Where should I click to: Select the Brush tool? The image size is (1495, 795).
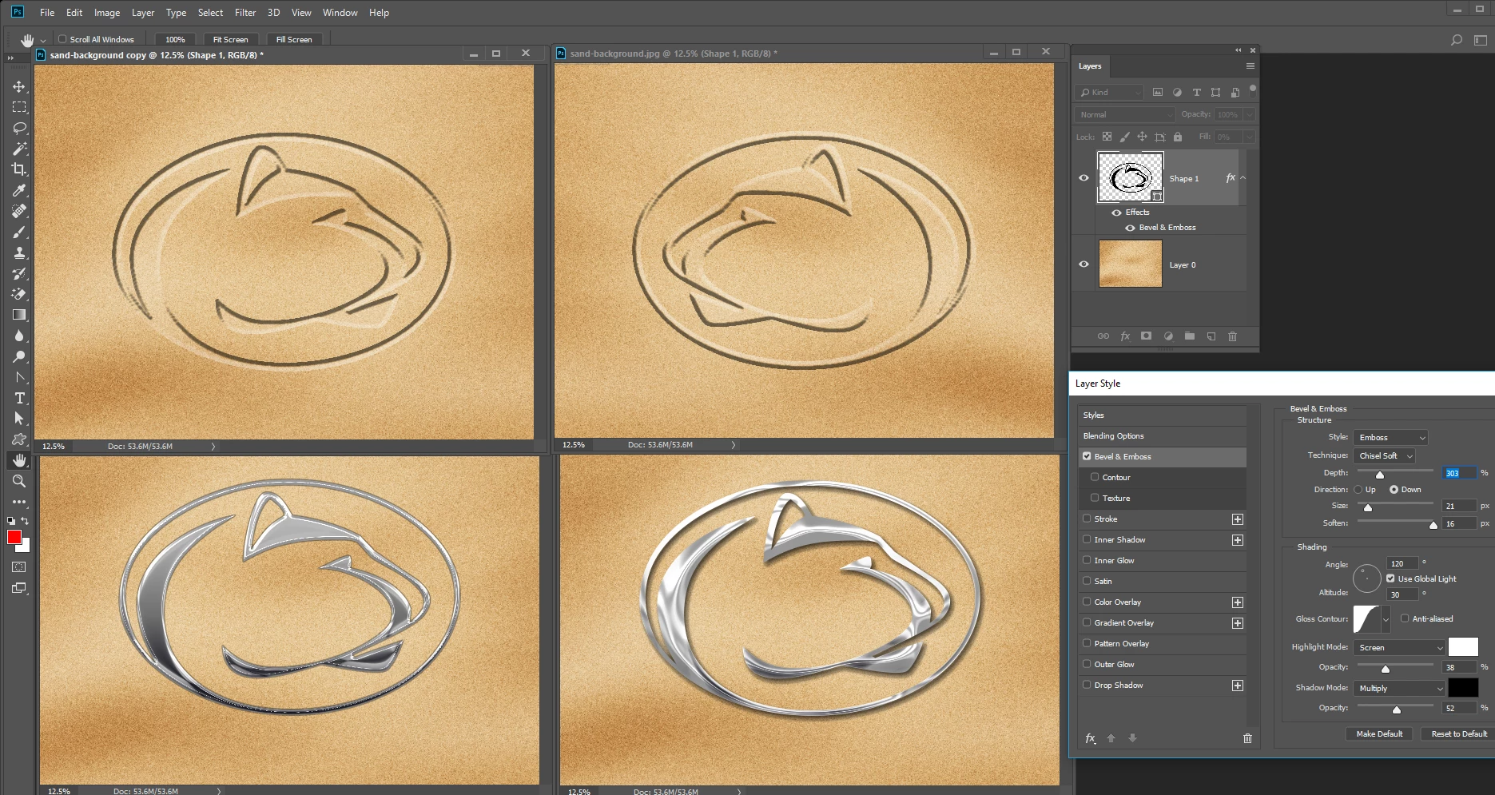19,232
